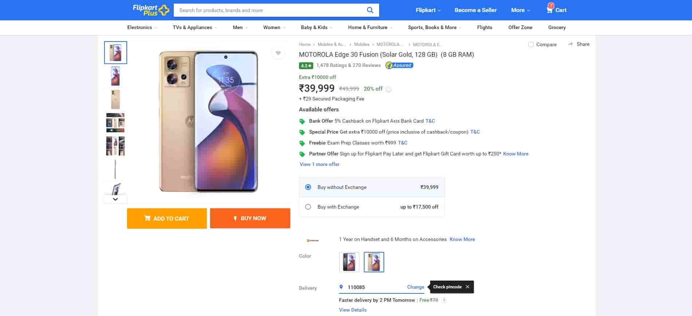692x316 pixels.
Task: Click the delivery charge help icon
Action: (x=444, y=300)
